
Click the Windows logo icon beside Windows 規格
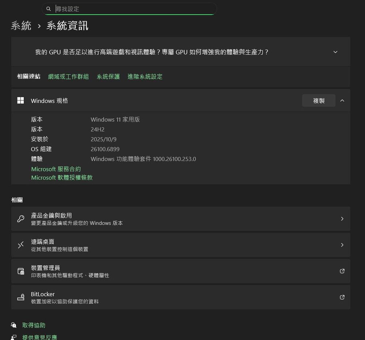click(x=20, y=100)
